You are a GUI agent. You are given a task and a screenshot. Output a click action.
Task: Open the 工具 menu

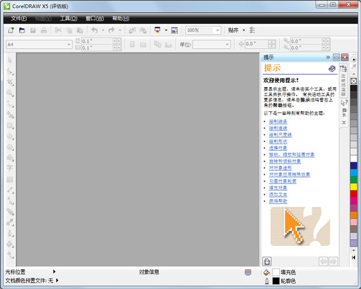click(68, 19)
